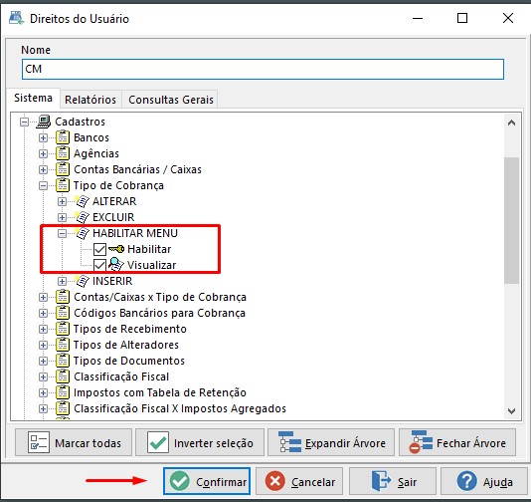Screen dimensions: 531x502
Task: Click the Tipos de Recebimento icon
Action: 63,329
